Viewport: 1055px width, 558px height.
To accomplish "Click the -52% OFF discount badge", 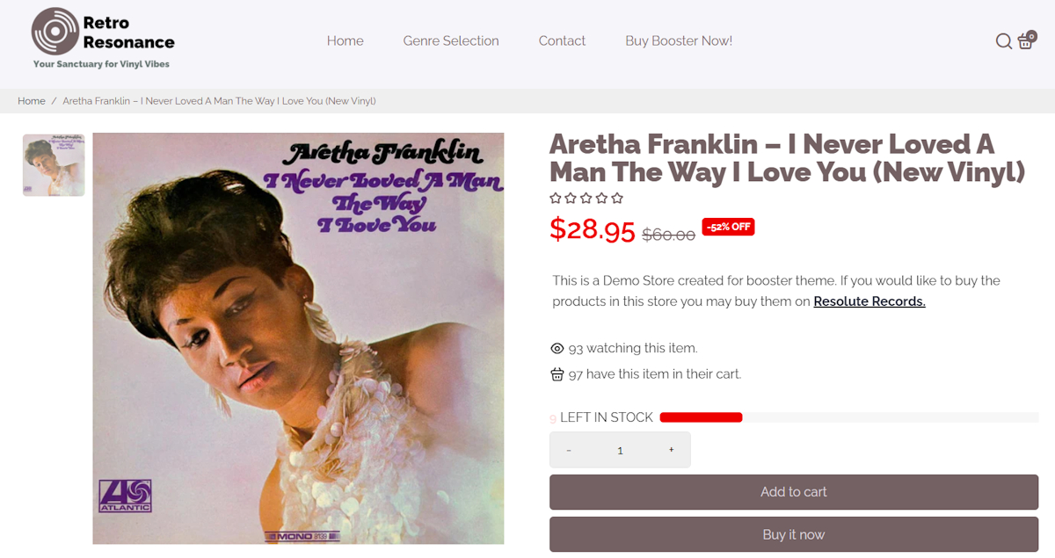I will click(x=728, y=227).
